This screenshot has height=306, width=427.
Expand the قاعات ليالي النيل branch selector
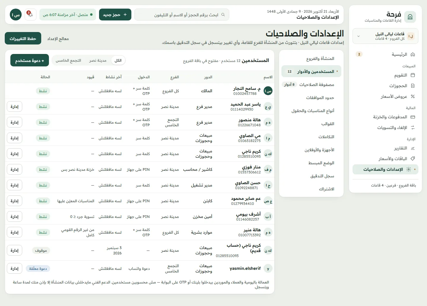pyautogui.click(x=385, y=36)
